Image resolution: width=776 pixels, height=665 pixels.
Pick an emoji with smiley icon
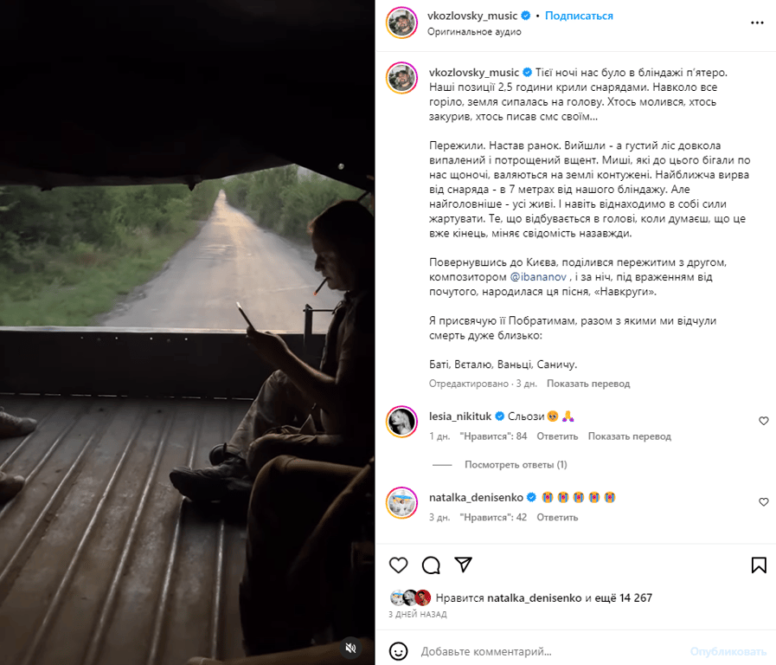399,651
